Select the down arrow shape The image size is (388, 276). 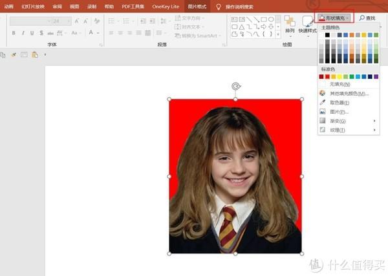tap(271, 27)
